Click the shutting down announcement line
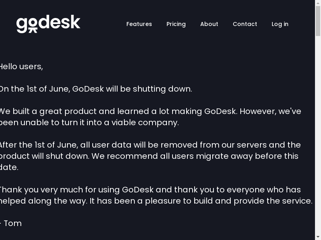Screen dimensions: 321x240 point(95,89)
